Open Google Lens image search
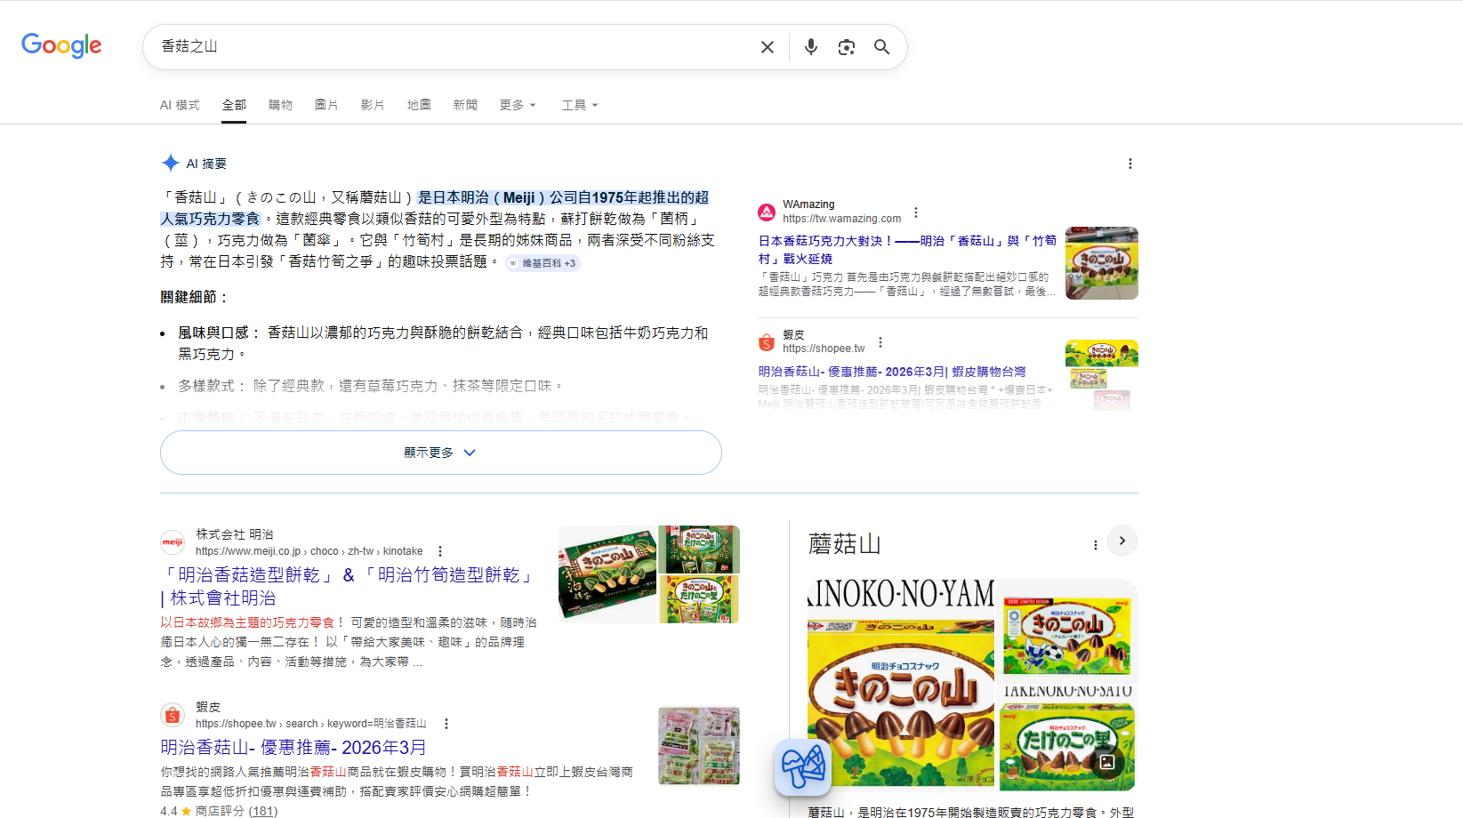The height and width of the screenshot is (818, 1463). [846, 46]
